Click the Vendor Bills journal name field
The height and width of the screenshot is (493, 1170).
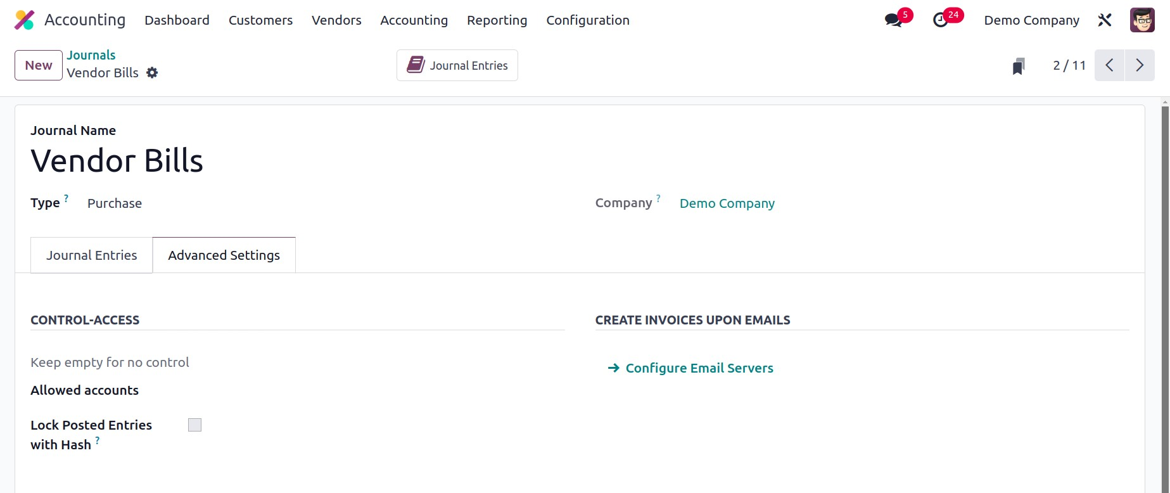tap(117, 161)
